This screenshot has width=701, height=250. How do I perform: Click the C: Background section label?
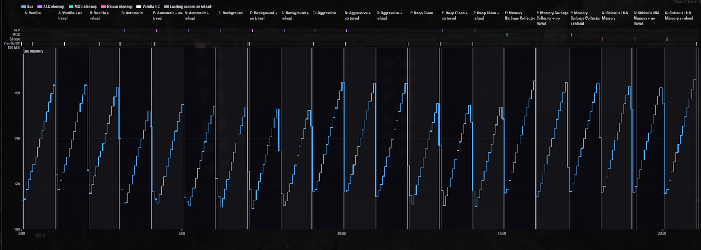(x=230, y=13)
